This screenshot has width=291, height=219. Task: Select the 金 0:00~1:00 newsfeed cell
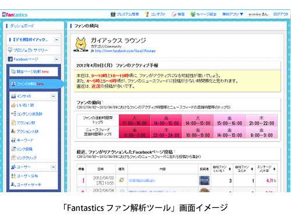(134, 132)
